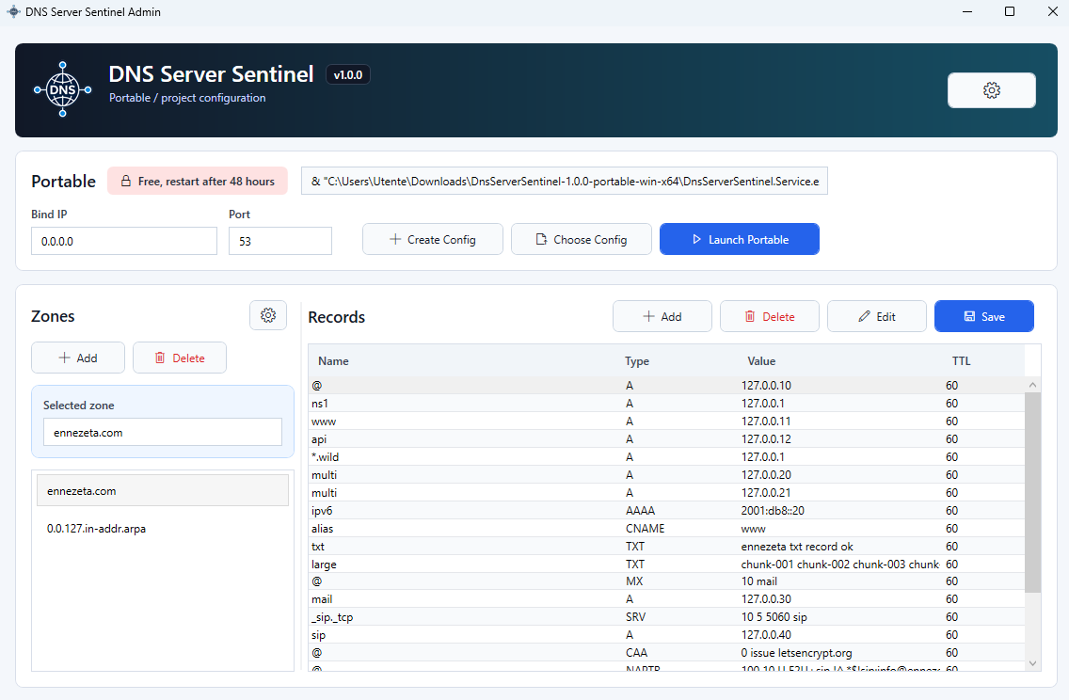Maximize the DNS Server Sentinel Admin window
The height and width of the screenshot is (700, 1069).
pos(1010,11)
